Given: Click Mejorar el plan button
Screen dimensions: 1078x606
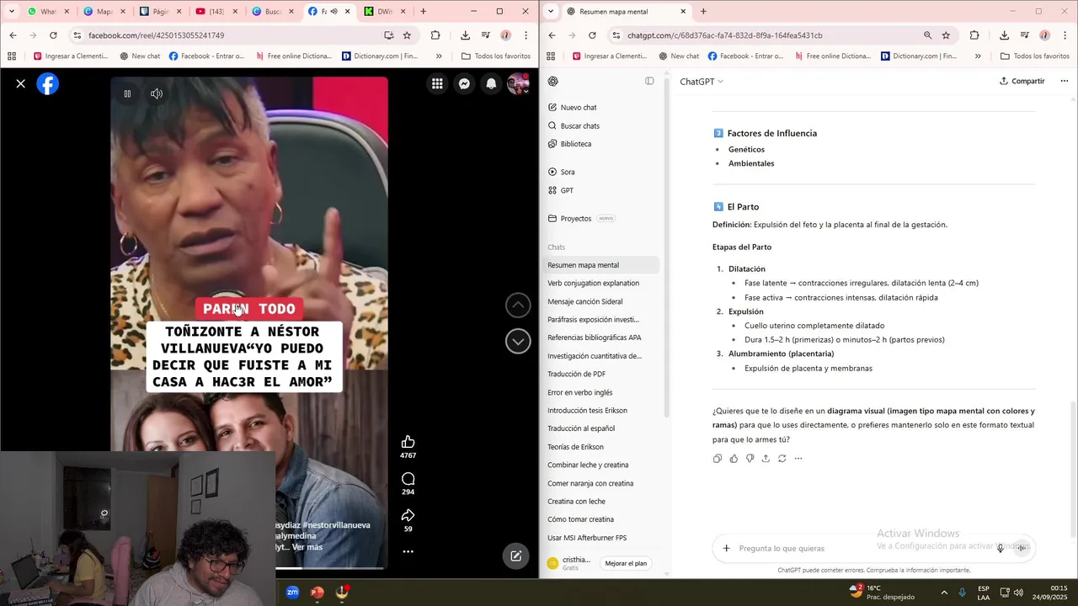Looking at the screenshot, I should click(626, 563).
